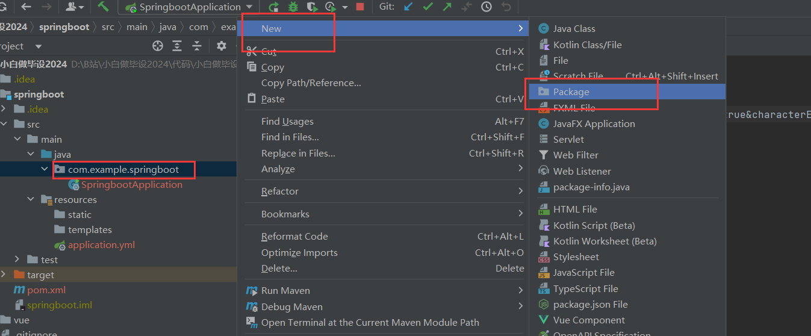811x336 pixels.
Task: Choose Delete from context menu
Action: pos(385,268)
